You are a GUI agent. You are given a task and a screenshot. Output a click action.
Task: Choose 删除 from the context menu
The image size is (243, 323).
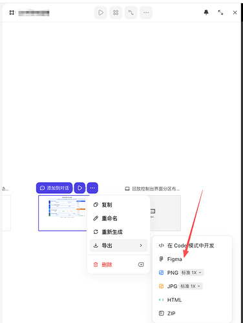tap(118, 264)
